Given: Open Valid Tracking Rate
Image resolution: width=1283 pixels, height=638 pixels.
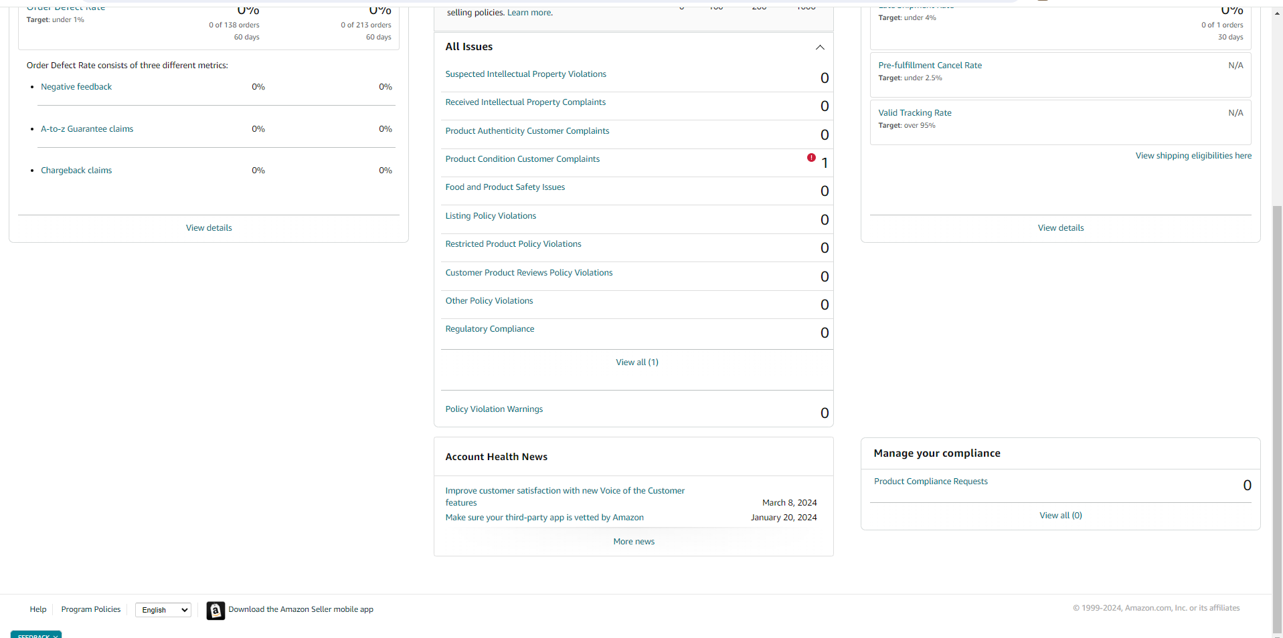Looking at the screenshot, I should pos(915,113).
